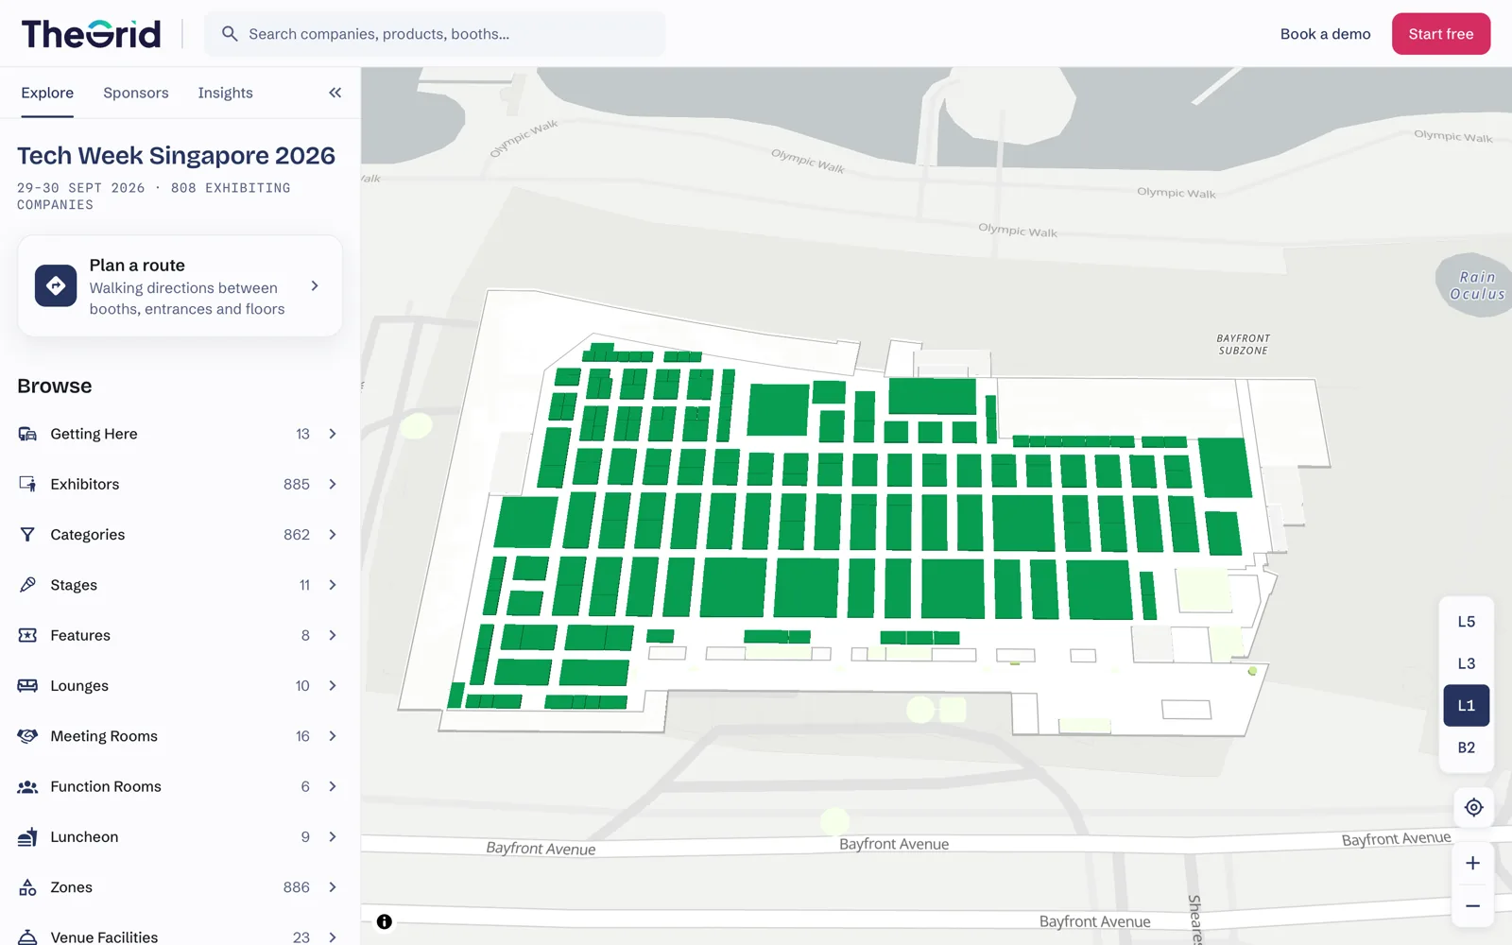Screen dimensions: 1512x945
Task: Click the search magnifier icon
Action: (x=230, y=34)
